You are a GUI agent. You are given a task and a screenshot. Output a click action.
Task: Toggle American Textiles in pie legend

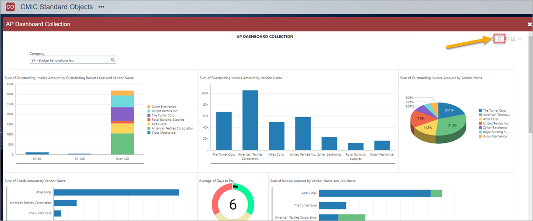click(494, 115)
